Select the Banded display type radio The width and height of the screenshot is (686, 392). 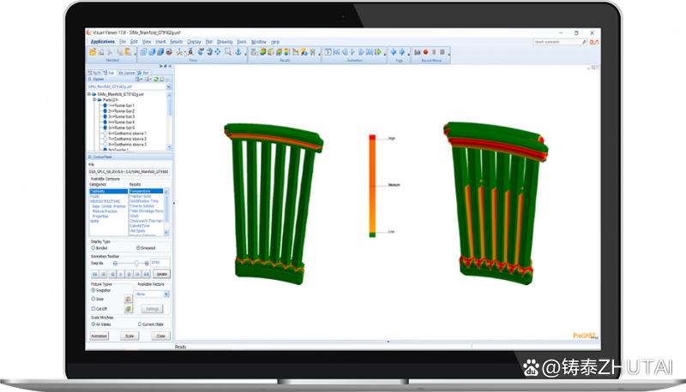[x=93, y=248]
